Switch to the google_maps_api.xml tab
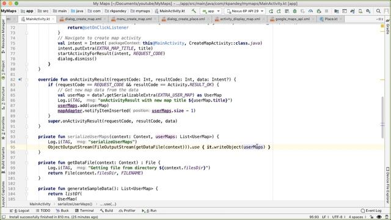Image resolution: width=391 pixels, height=220 pixels. (293, 19)
